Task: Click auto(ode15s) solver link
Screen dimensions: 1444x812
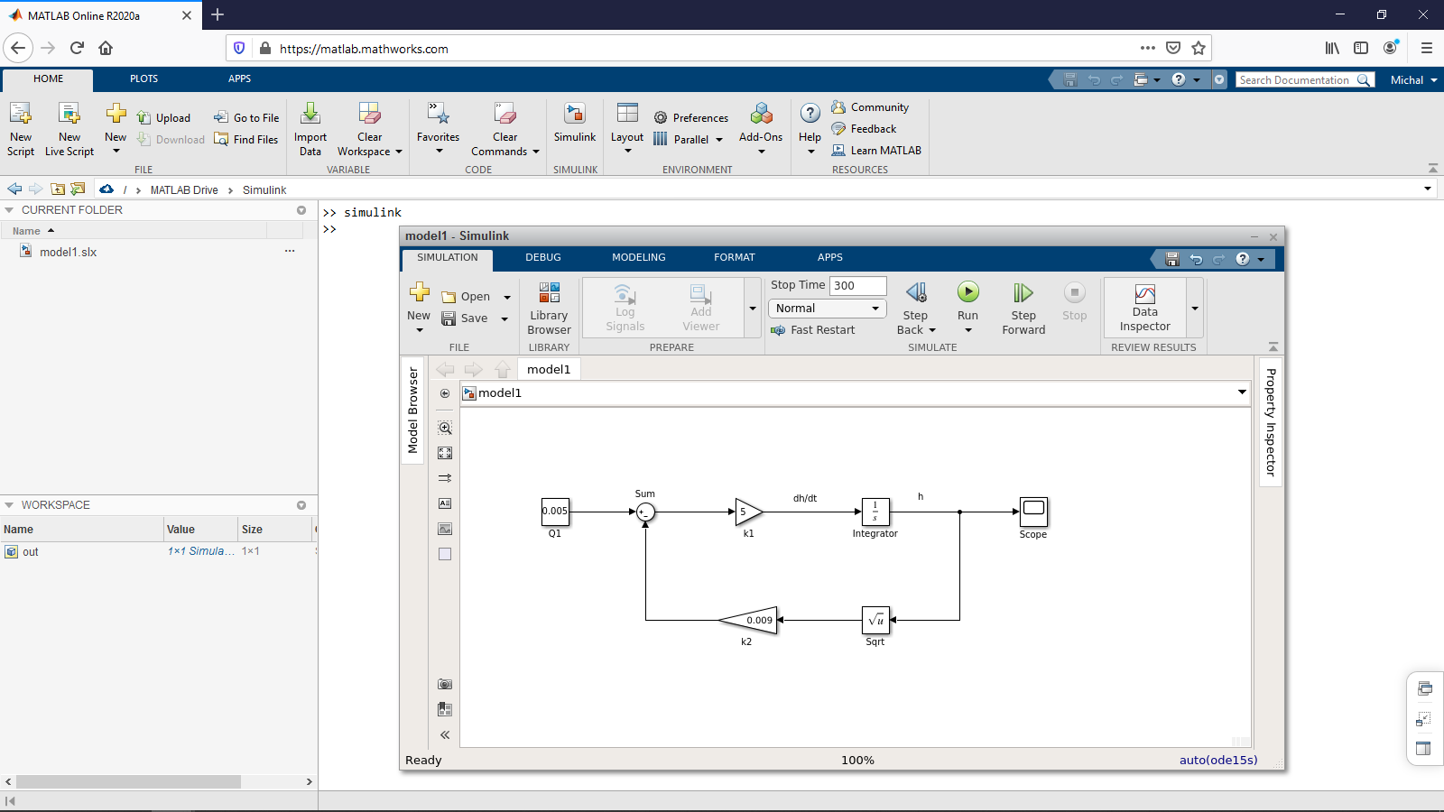Action: point(1218,760)
